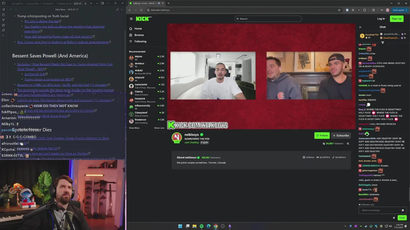Open Spotify from the taskbar
410x230 pixels.
click(201, 226)
